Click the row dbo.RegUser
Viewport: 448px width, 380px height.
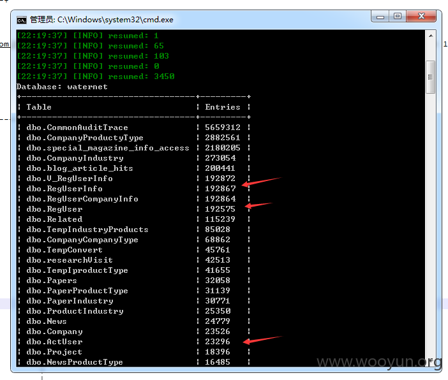[134, 209]
